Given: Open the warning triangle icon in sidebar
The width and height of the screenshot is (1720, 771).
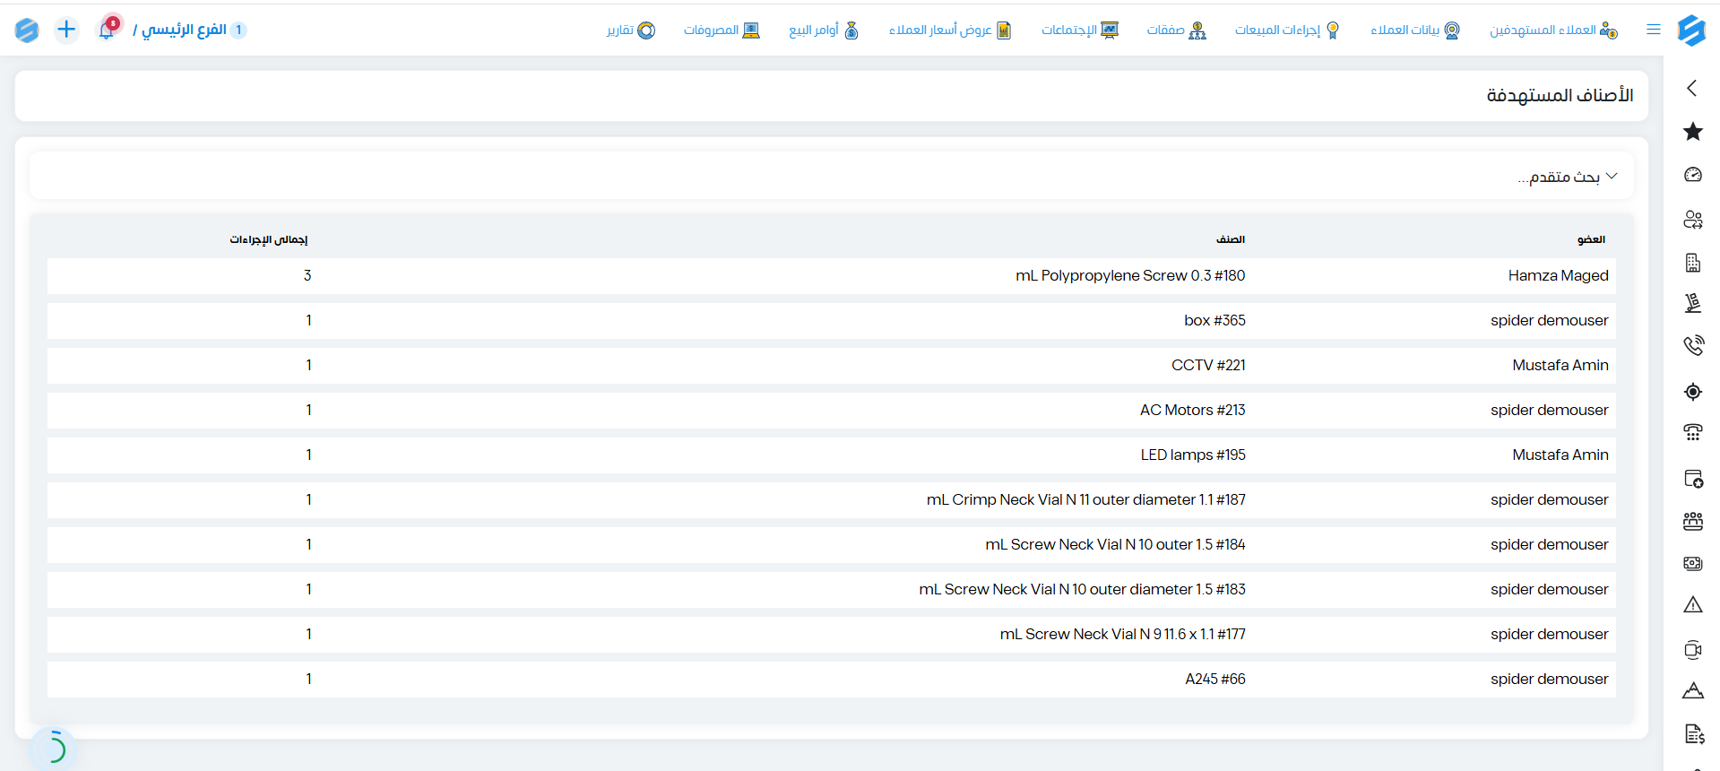Looking at the screenshot, I should coord(1692,605).
